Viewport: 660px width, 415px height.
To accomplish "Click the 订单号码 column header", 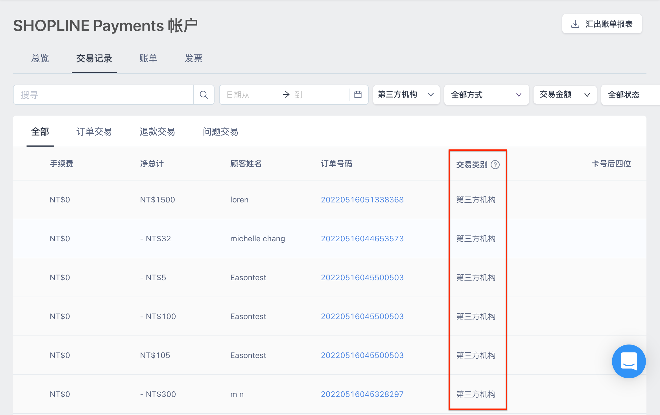I will pos(336,164).
